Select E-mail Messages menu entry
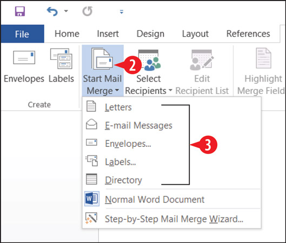286x243 pixels. point(138,125)
